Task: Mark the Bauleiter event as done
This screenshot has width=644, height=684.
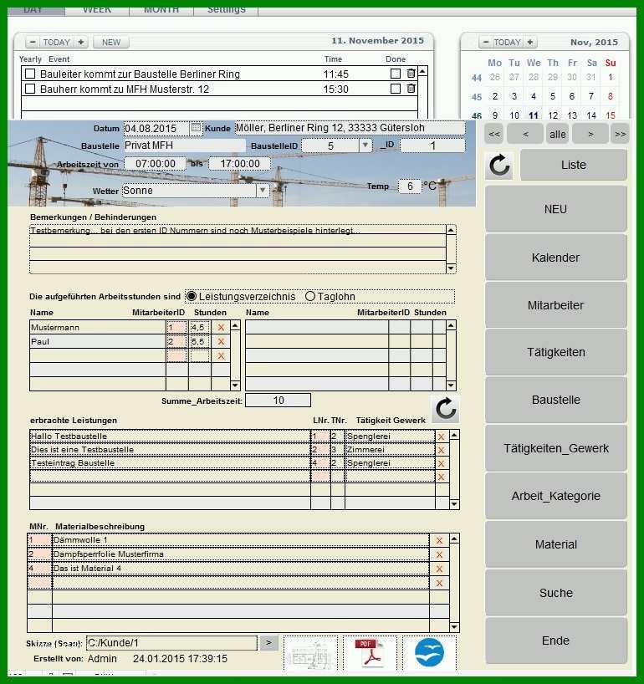Action: click(x=396, y=74)
